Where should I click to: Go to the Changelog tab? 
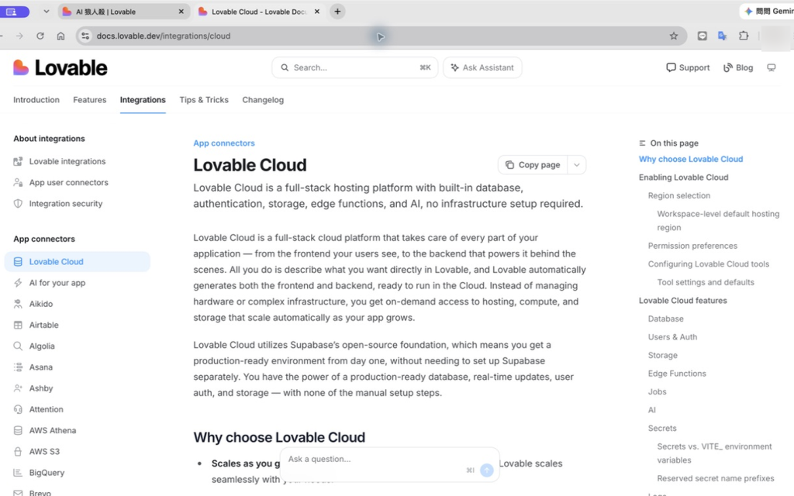tap(263, 100)
